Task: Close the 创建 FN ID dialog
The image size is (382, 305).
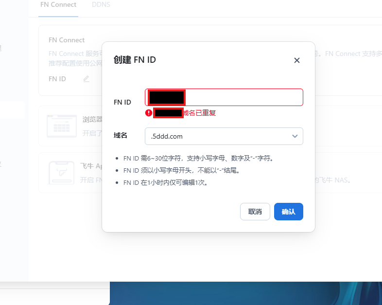Action: coord(297,60)
